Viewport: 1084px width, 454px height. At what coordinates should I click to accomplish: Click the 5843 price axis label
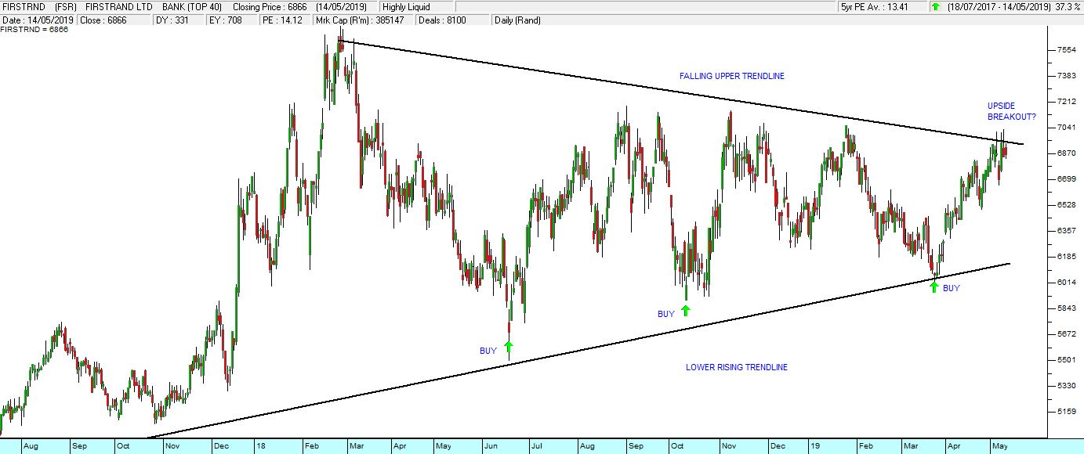pyautogui.click(x=1066, y=308)
